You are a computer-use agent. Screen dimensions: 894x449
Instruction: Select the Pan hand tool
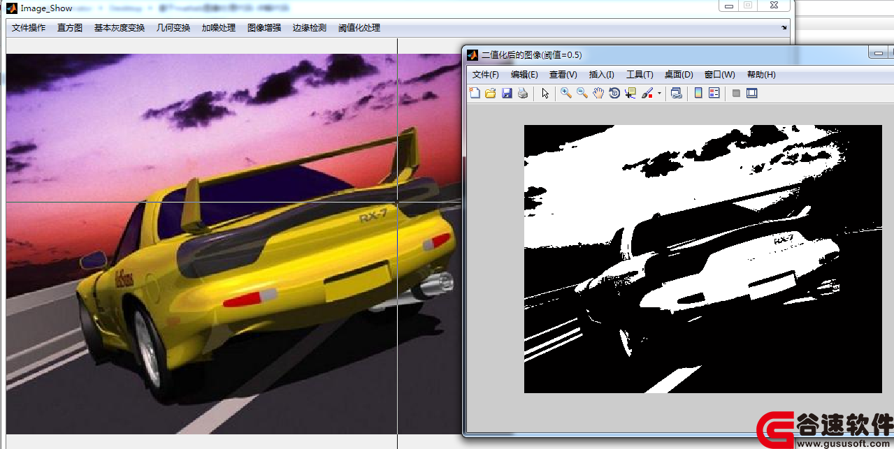[x=598, y=93]
